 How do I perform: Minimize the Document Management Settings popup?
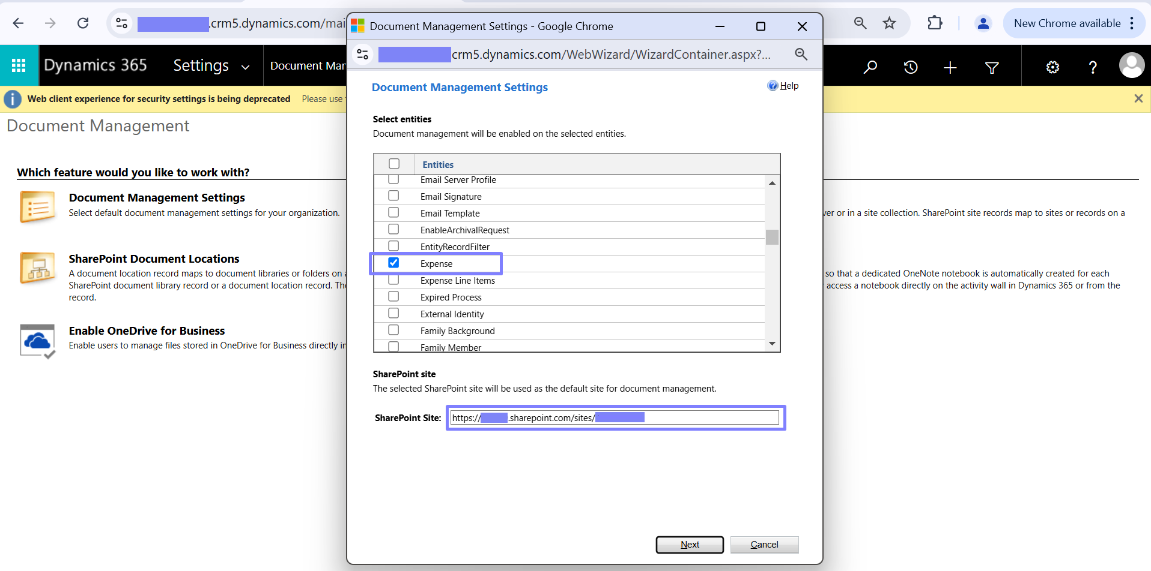point(720,26)
